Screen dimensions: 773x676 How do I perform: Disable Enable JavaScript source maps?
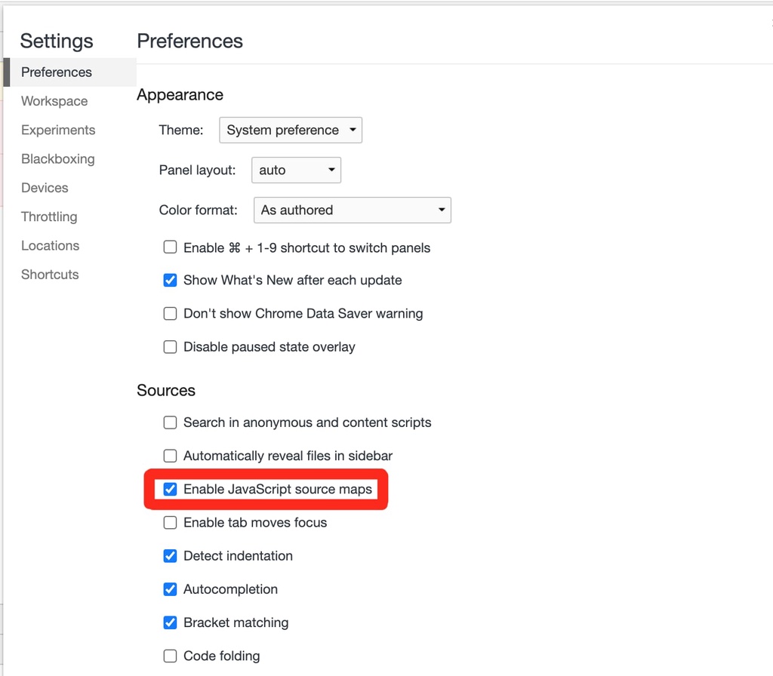point(170,489)
